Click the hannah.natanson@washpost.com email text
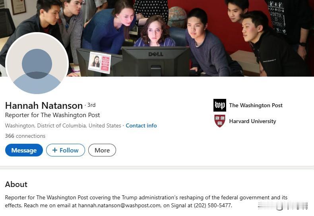 click(x=119, y=205)
